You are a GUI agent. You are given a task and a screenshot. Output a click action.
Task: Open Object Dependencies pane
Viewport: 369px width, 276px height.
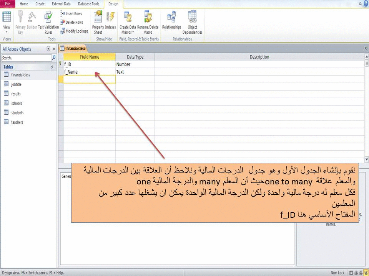click(192, 22)
